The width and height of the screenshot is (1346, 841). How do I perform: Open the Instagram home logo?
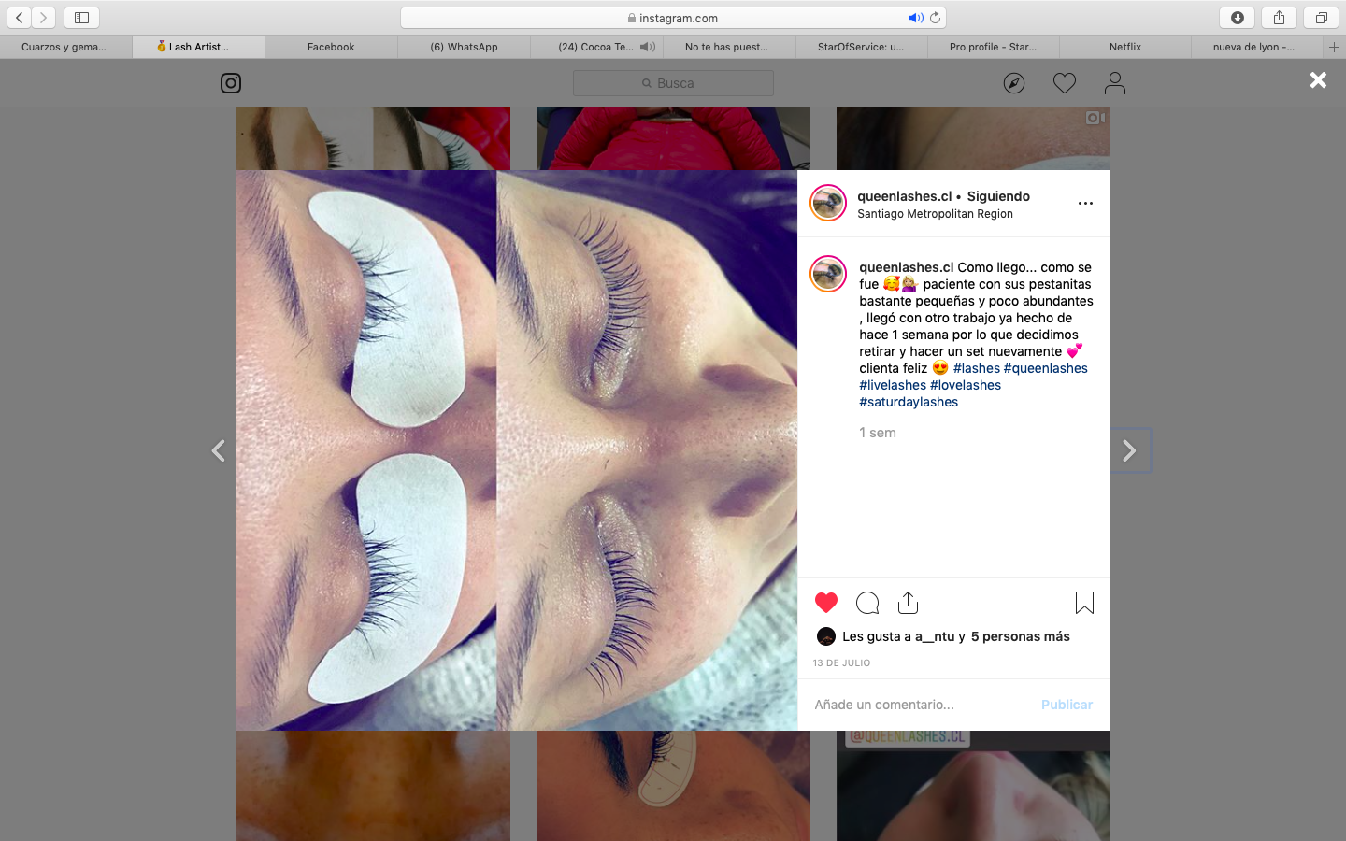[x=231, y=83]
